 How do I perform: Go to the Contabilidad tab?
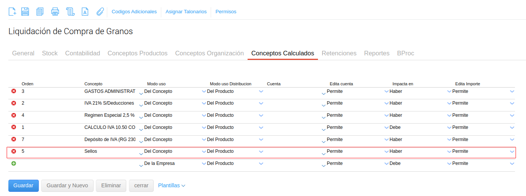[83, 53]
